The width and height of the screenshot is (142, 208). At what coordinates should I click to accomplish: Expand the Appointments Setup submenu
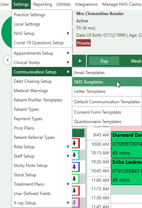(x=42, y=53)
